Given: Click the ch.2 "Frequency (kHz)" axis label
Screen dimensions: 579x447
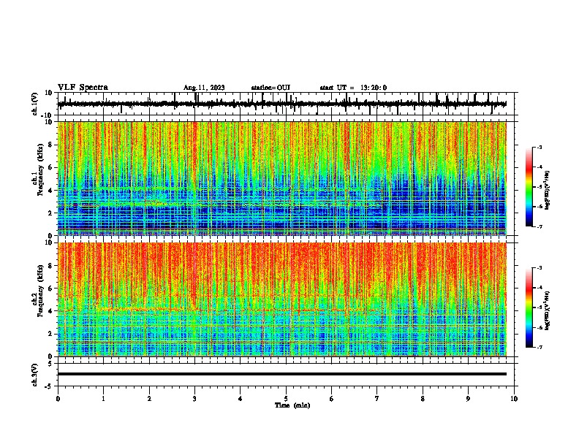Looking at the screenshot, I should click(40, 291).
